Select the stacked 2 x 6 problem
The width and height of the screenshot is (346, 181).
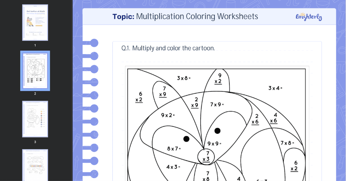255,119
